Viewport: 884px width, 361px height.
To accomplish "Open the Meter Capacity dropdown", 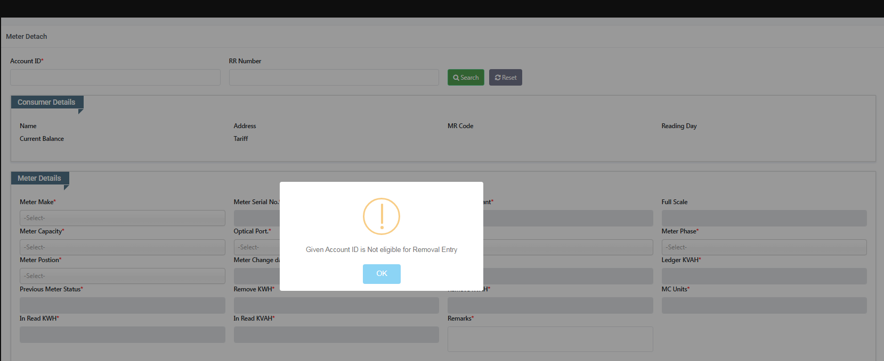I will click(123, 247).
